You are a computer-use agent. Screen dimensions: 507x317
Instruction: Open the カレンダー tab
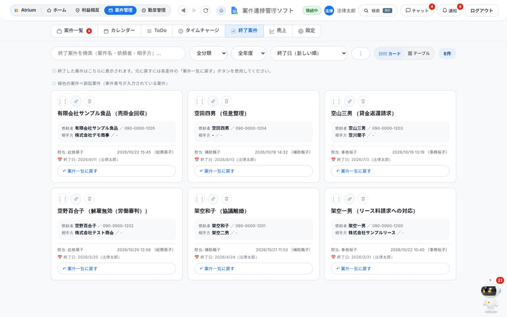pyautogui.click(x=119, y=30)
